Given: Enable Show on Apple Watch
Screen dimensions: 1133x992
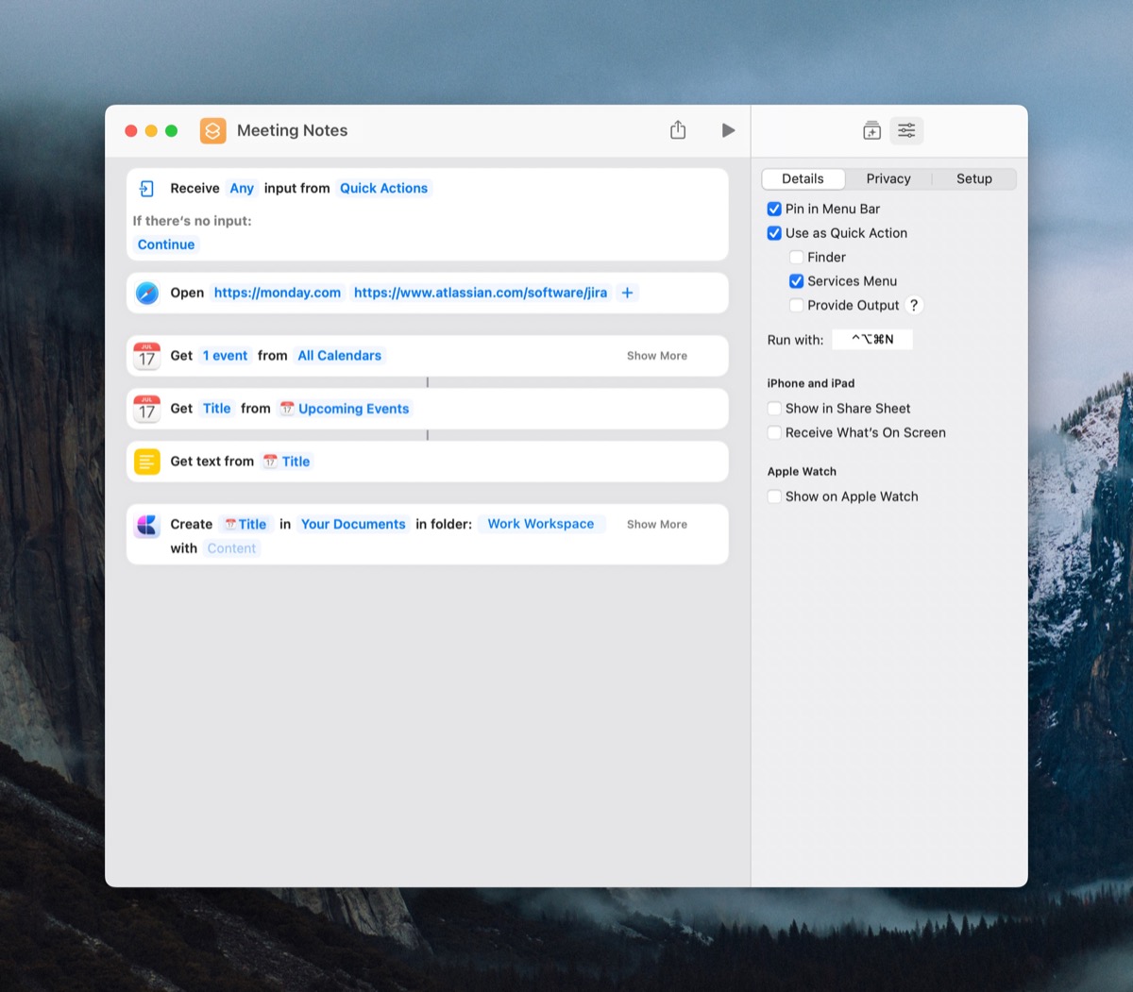Looking at the screenshot, I should pyautogui.click(x=774, y=496).
